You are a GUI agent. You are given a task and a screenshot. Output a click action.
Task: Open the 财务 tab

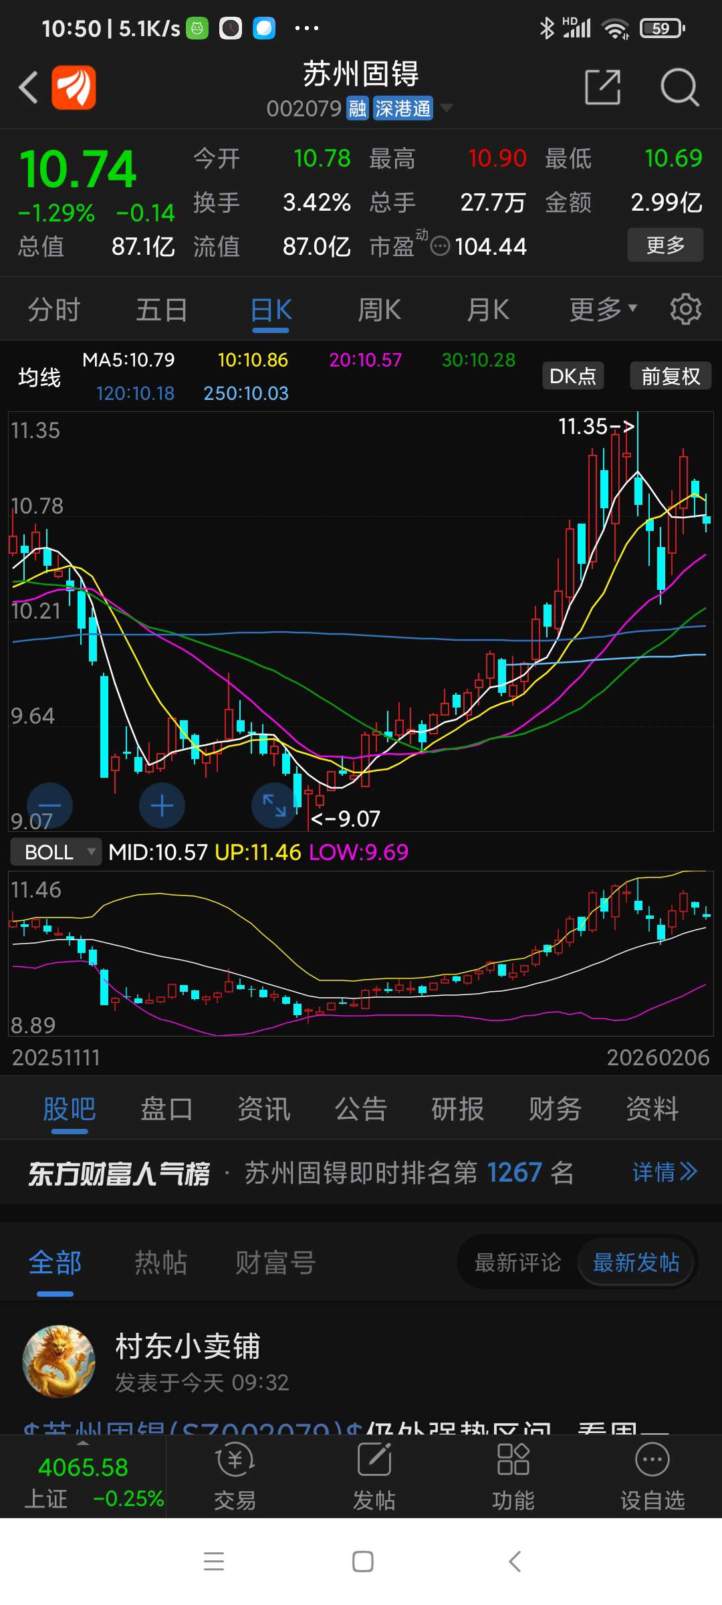coord(555,1109)
